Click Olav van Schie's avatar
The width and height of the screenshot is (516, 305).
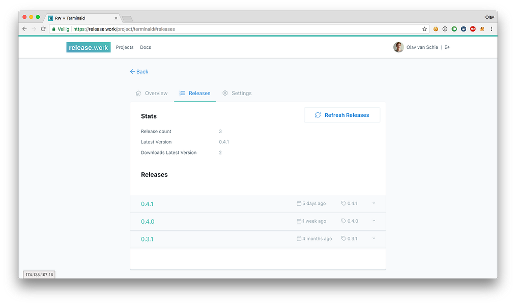(x=398, y=47)
